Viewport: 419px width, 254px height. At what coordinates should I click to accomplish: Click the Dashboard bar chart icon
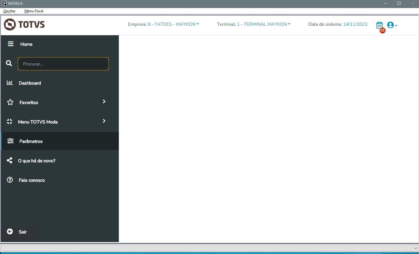pos(10,83)
